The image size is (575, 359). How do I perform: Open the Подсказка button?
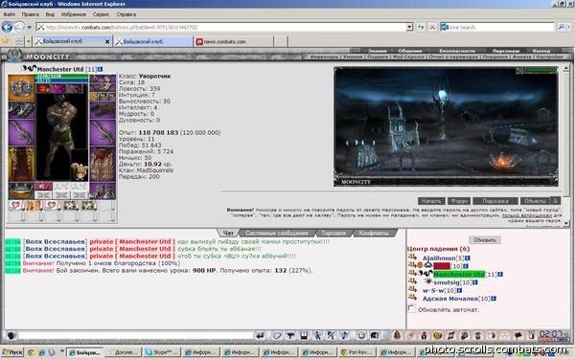click(495, 201)
